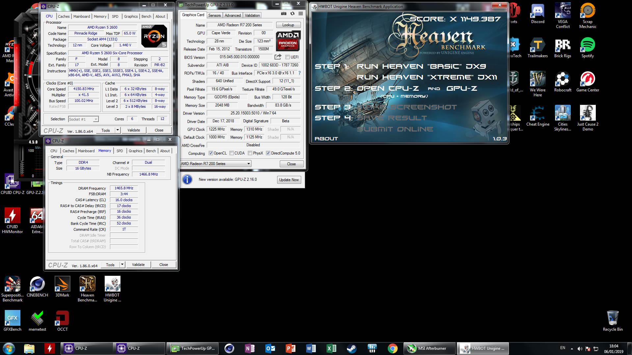Click the Lookup button in GPU-Z
The width and height of the screenshot is (632, 355).
[x=288, y=25]
